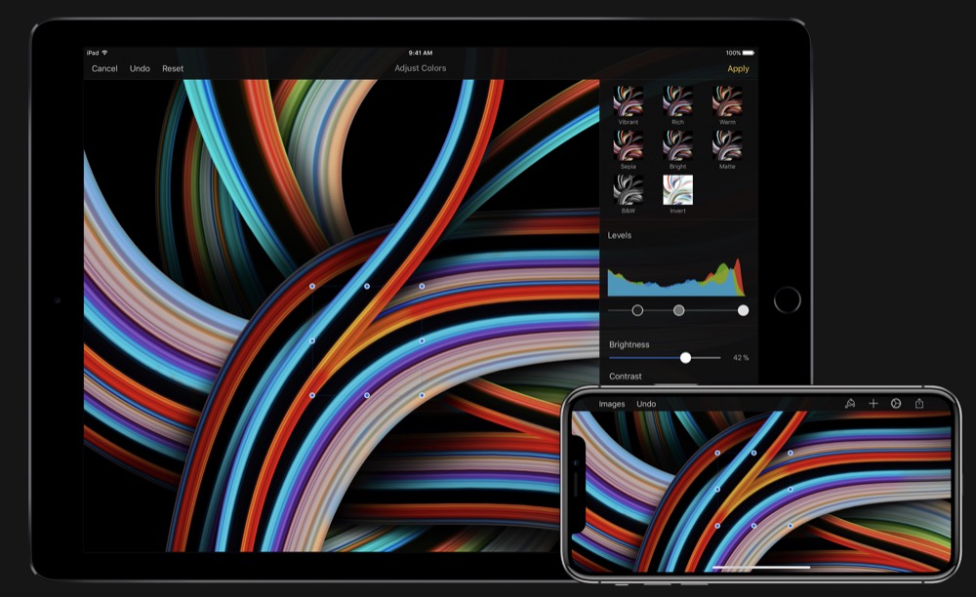Screen dimensions: 976x597
Task: Apply the Vibrant color preset
Action: coord(628,100)
